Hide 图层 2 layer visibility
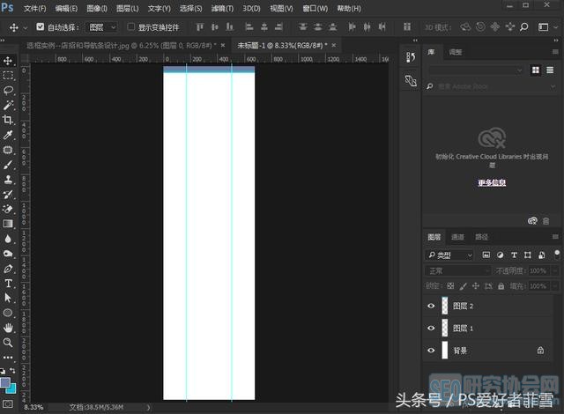 [x=431, y=306]
